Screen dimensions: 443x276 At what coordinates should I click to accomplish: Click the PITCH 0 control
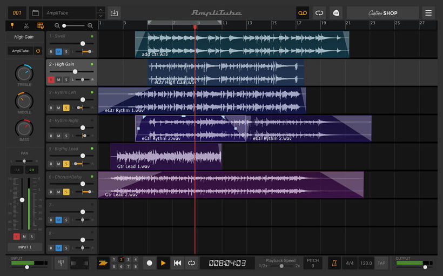click(x=313, y=263)
